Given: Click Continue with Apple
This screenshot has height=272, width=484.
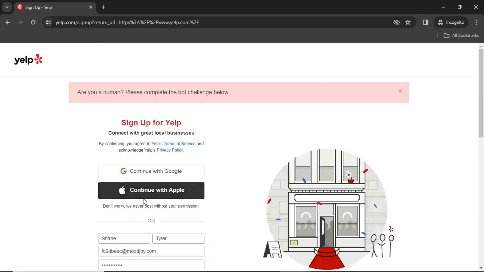Looking at the screenshot, I should tap(151, 190).
